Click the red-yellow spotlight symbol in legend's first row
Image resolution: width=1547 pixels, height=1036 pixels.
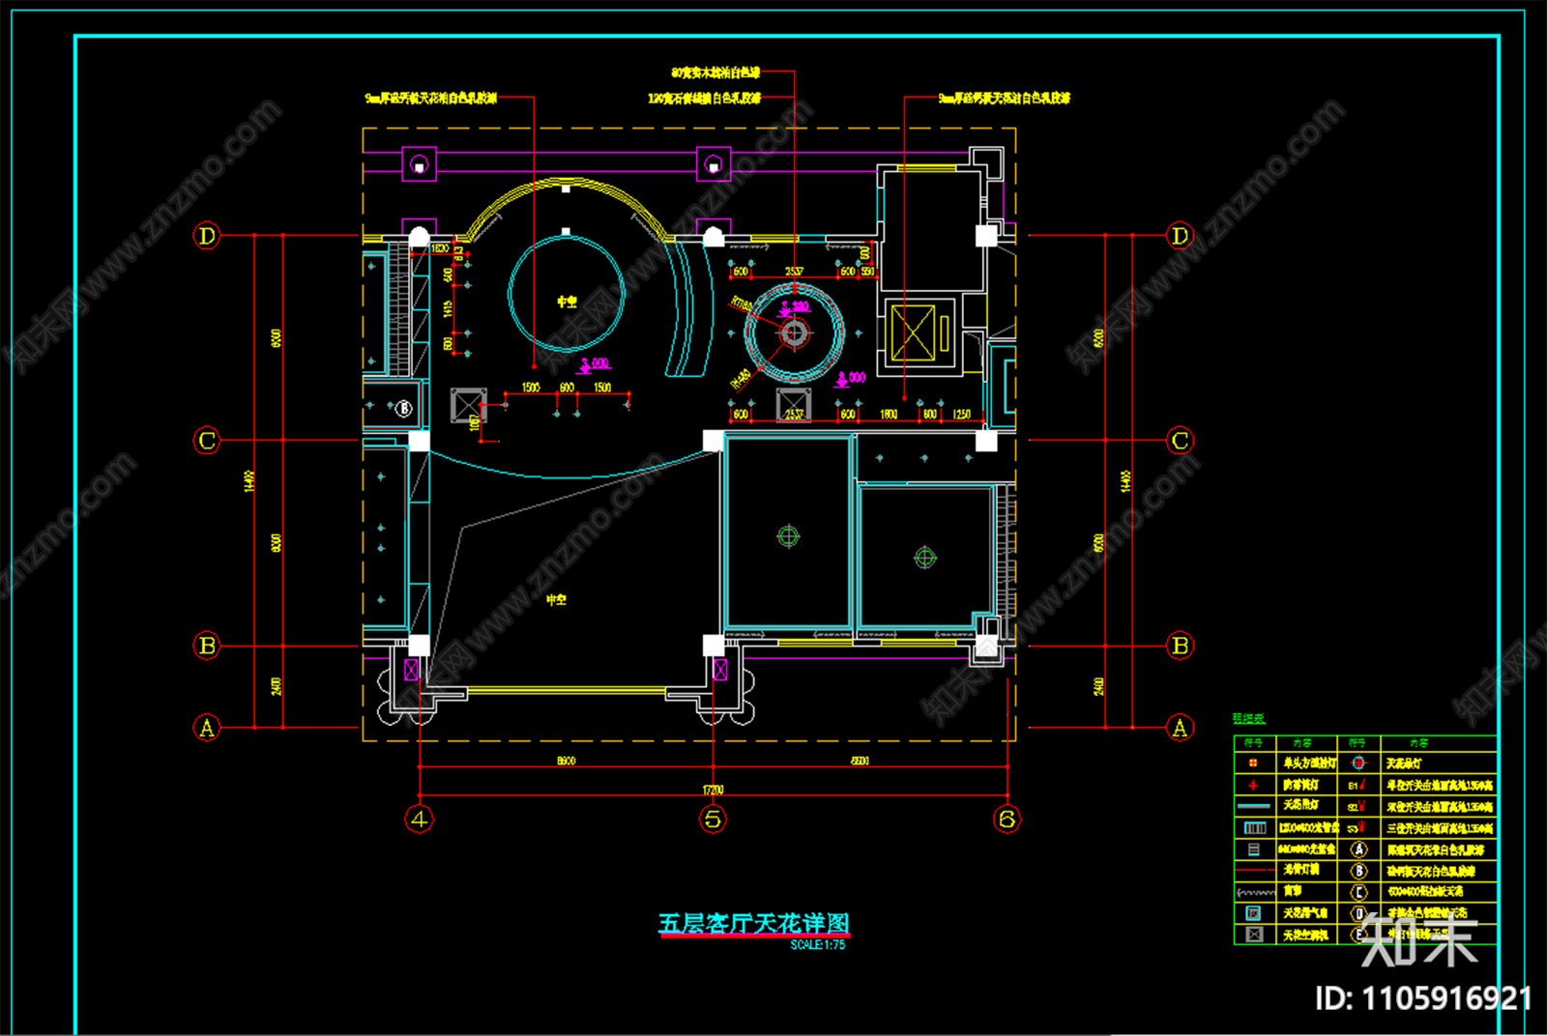pos(1253,763)
